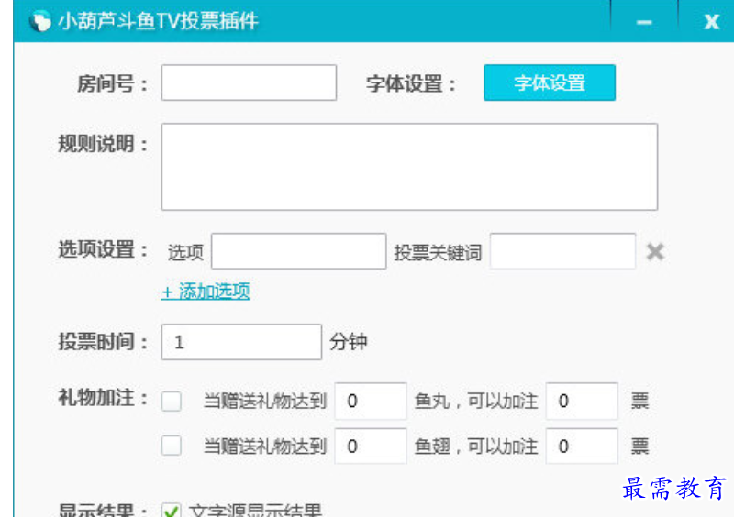This screenshot has width=734, height=517.
Task: Toggle 文字源显示结果 checkbox
Action: coord(172,510)
